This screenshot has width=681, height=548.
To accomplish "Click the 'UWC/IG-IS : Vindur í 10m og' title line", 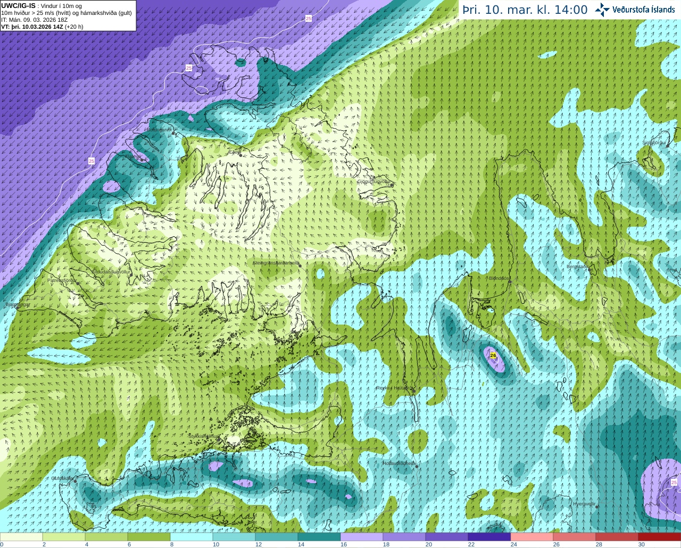I will click(x=41, y=6).
